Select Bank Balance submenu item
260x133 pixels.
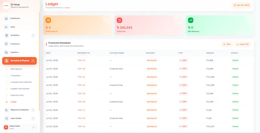click(x=16, y=69)
